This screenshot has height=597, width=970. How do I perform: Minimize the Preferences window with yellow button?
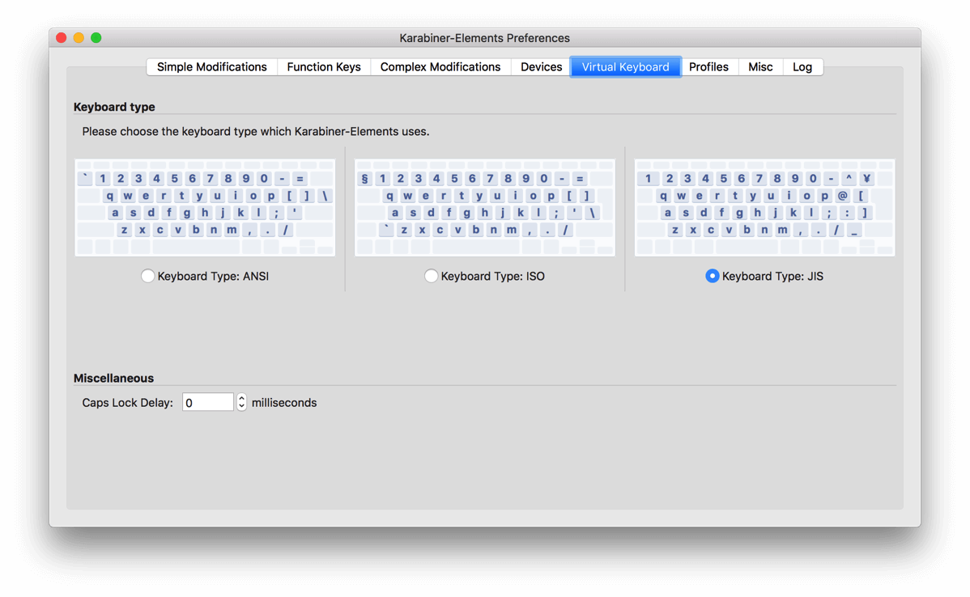[x=79, y=38]
